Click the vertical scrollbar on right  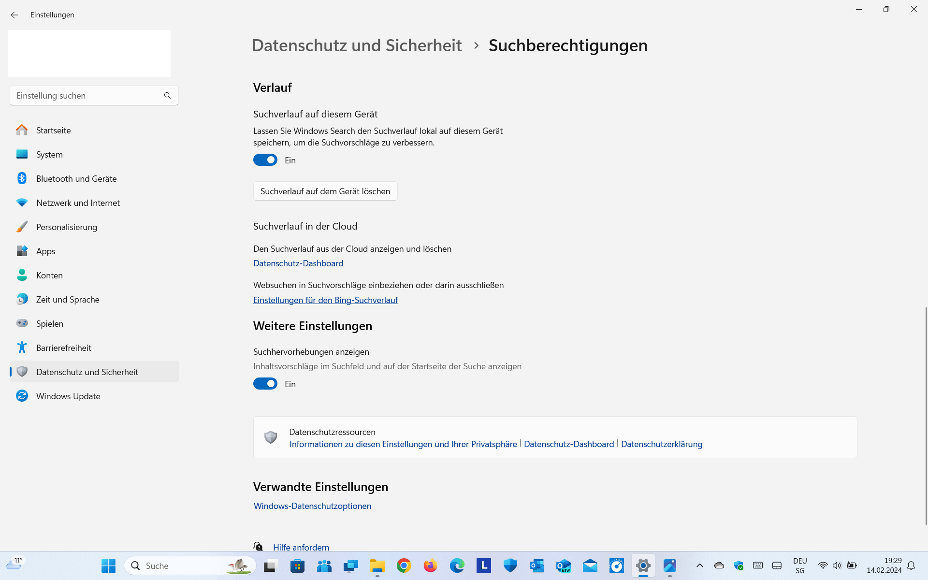click(x=926, y=416)
